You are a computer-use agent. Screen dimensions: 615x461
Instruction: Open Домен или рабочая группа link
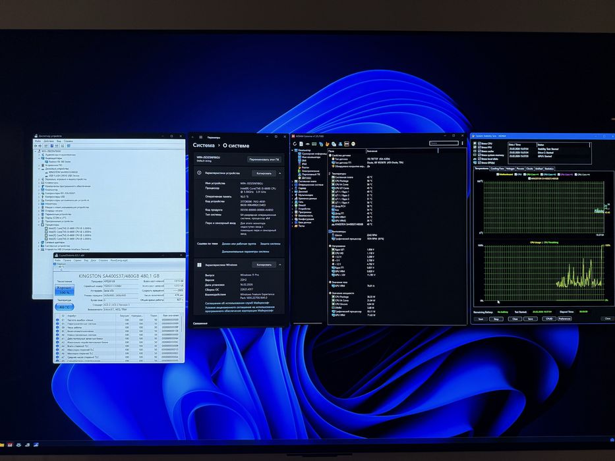pyautogui.click(x=239, y=244)
